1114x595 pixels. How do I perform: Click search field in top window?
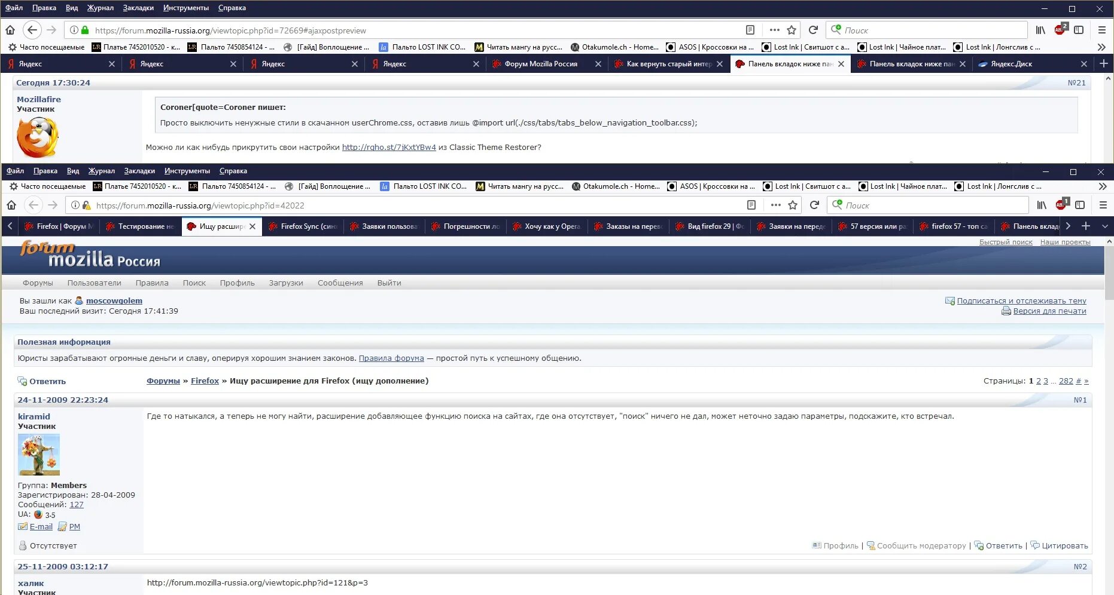coord(927,30)
